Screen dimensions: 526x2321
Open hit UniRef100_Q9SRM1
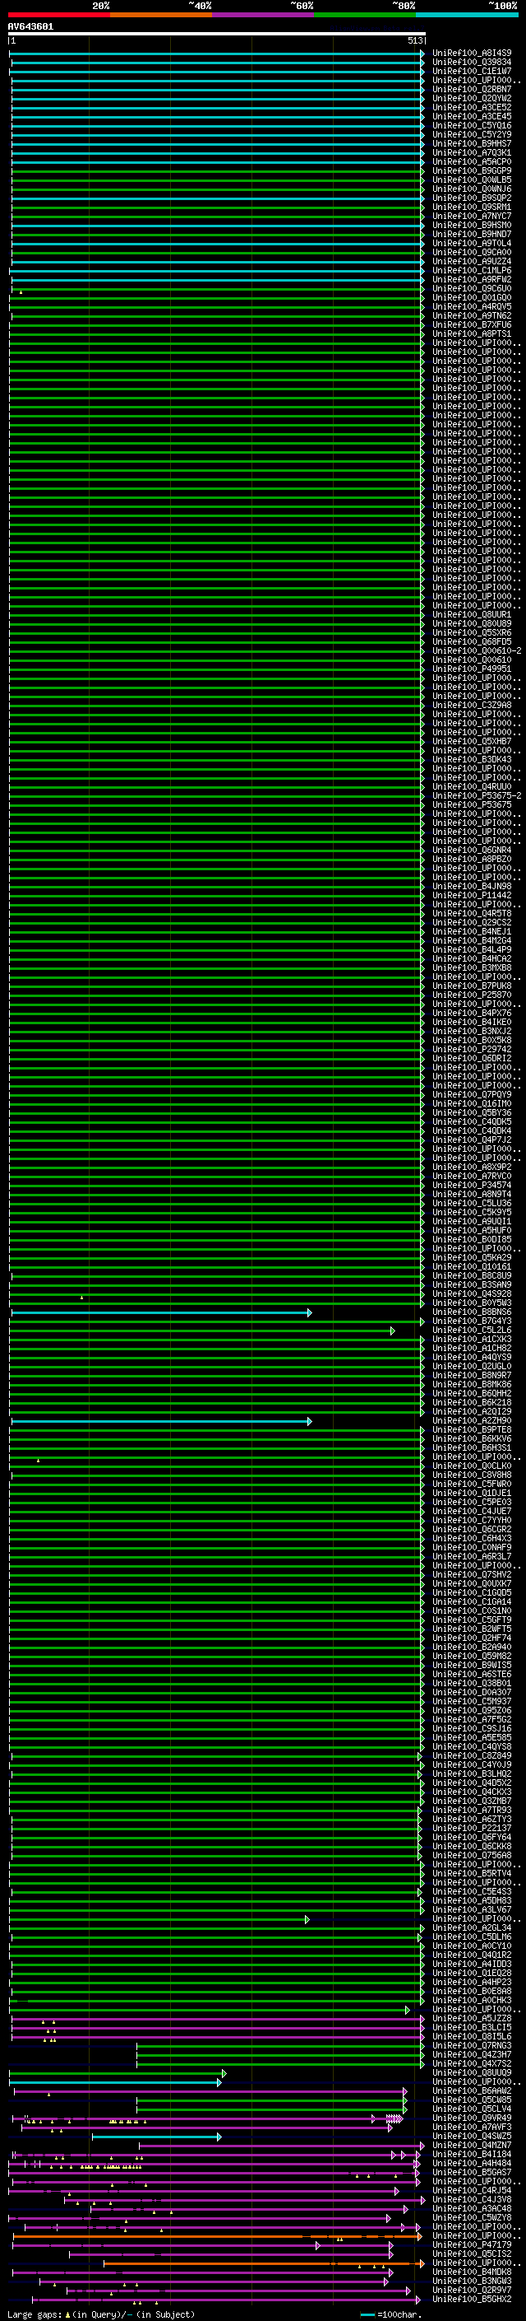(x=471, y=207)
